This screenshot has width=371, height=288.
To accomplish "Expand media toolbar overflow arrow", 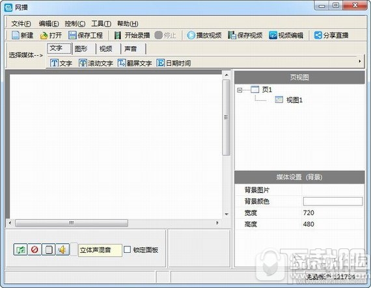I will point(360,61).
